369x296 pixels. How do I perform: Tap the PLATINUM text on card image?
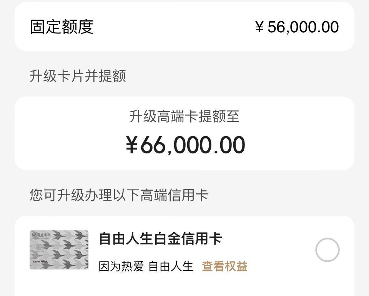coord(40,251)
